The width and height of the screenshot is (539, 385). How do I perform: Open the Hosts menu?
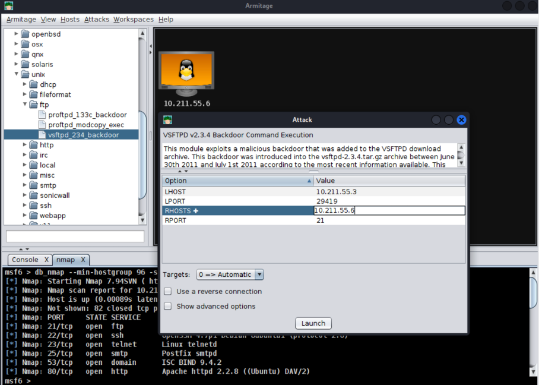coord(70,19)
